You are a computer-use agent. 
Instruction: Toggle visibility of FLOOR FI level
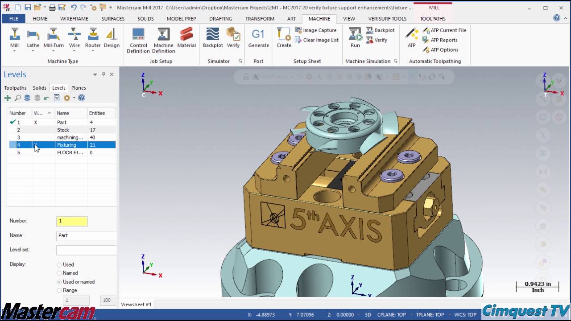[43, 152]
